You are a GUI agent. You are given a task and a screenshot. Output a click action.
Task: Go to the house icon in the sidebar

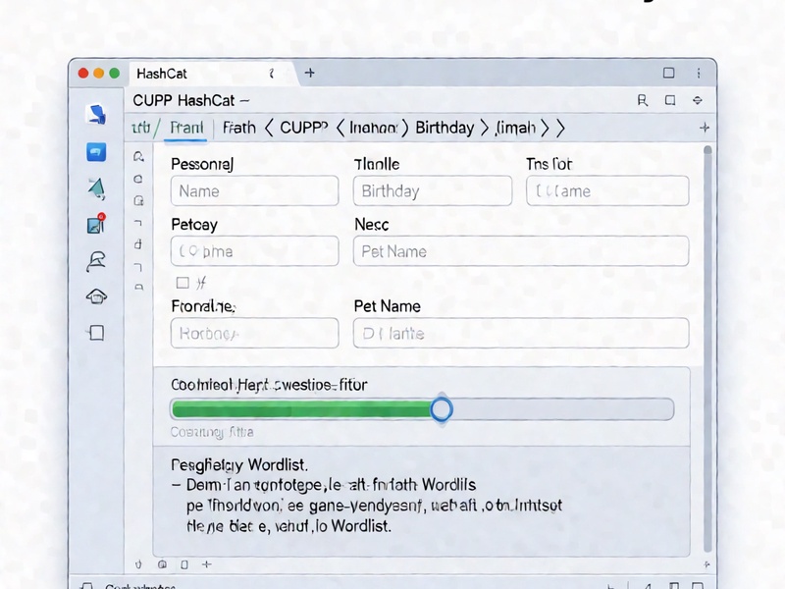click(x=96, y=296)
